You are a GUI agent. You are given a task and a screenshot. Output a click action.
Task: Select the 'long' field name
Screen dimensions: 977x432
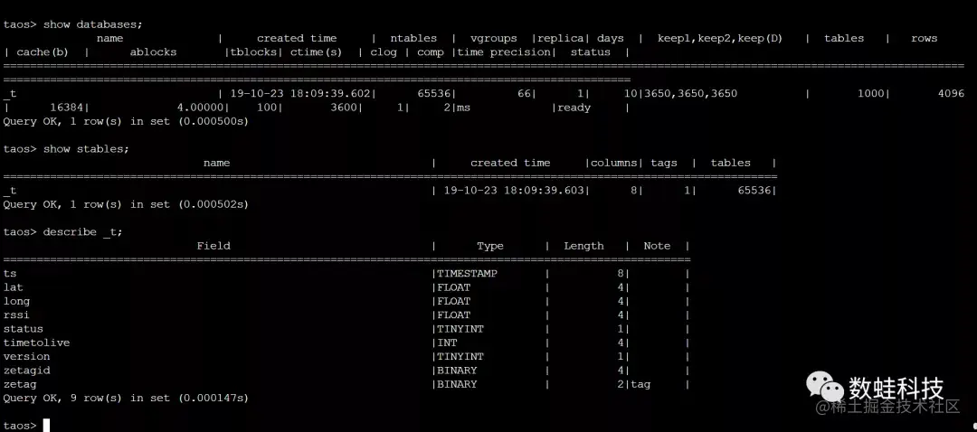pyautogui.click(x=17, y=301)
